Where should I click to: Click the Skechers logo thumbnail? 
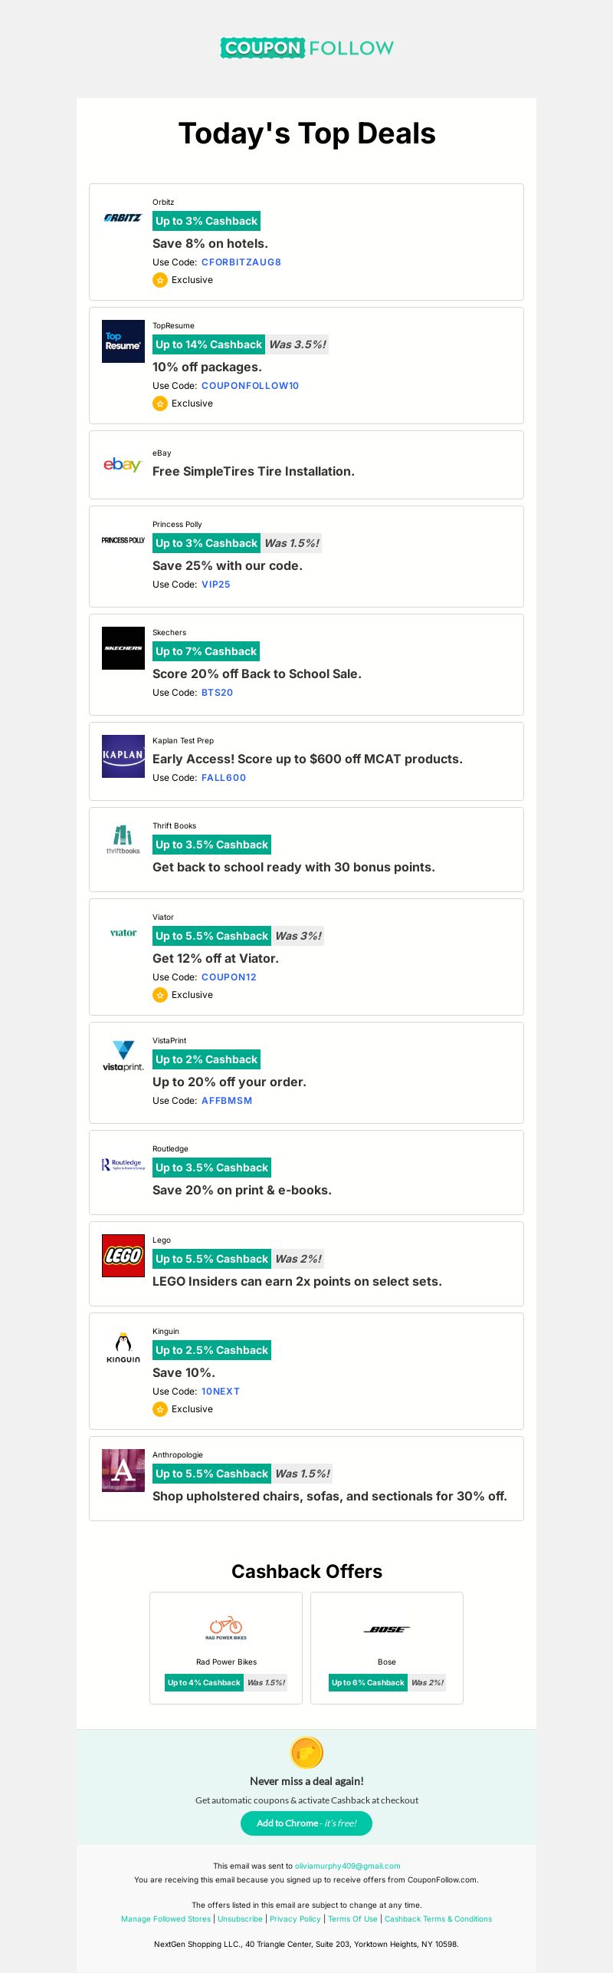tap(123, 648)
